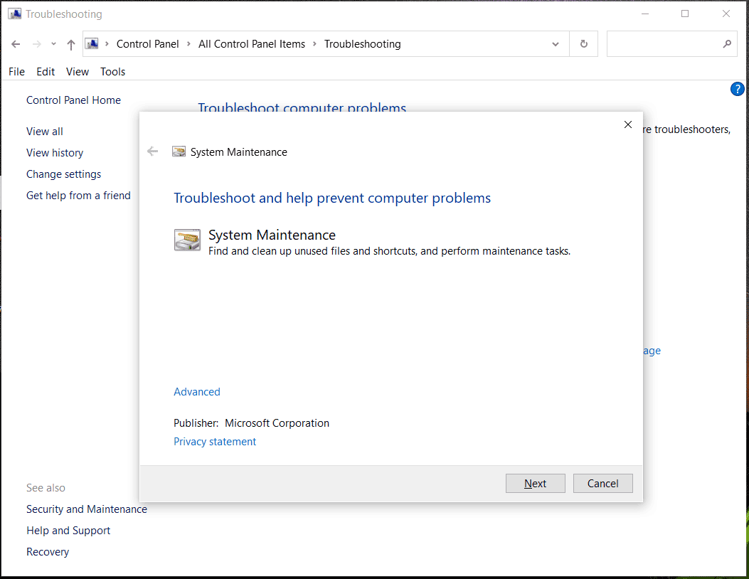Open the View menu
This screenshot has width=749, height=579.
click(77, 71)
